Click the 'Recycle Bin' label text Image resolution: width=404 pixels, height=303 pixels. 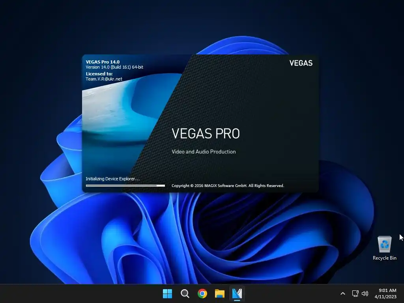384,258
